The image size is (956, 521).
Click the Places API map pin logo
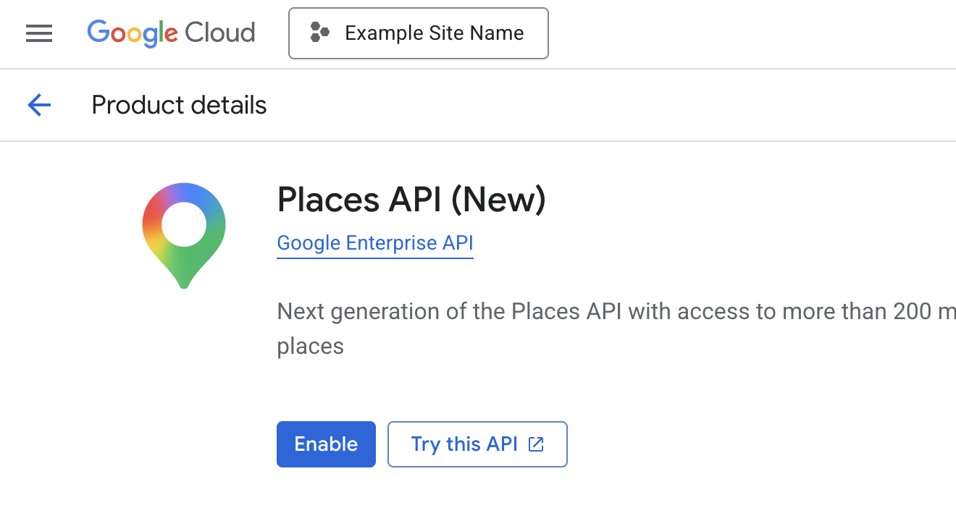[x=184, y=236]
